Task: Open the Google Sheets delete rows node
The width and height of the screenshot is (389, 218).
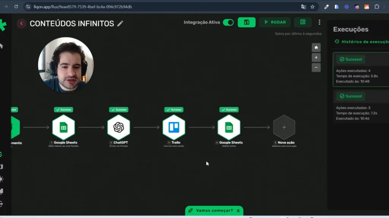Action: 229,128
